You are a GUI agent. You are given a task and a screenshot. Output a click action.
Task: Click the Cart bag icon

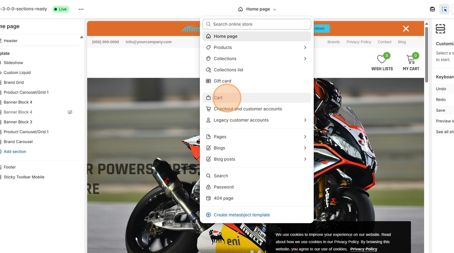208,98
